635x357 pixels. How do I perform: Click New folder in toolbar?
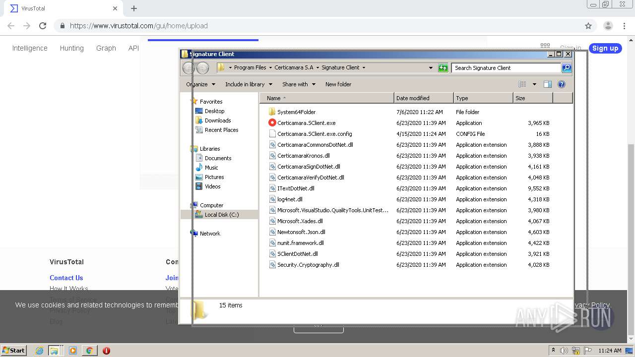[338, 84]
